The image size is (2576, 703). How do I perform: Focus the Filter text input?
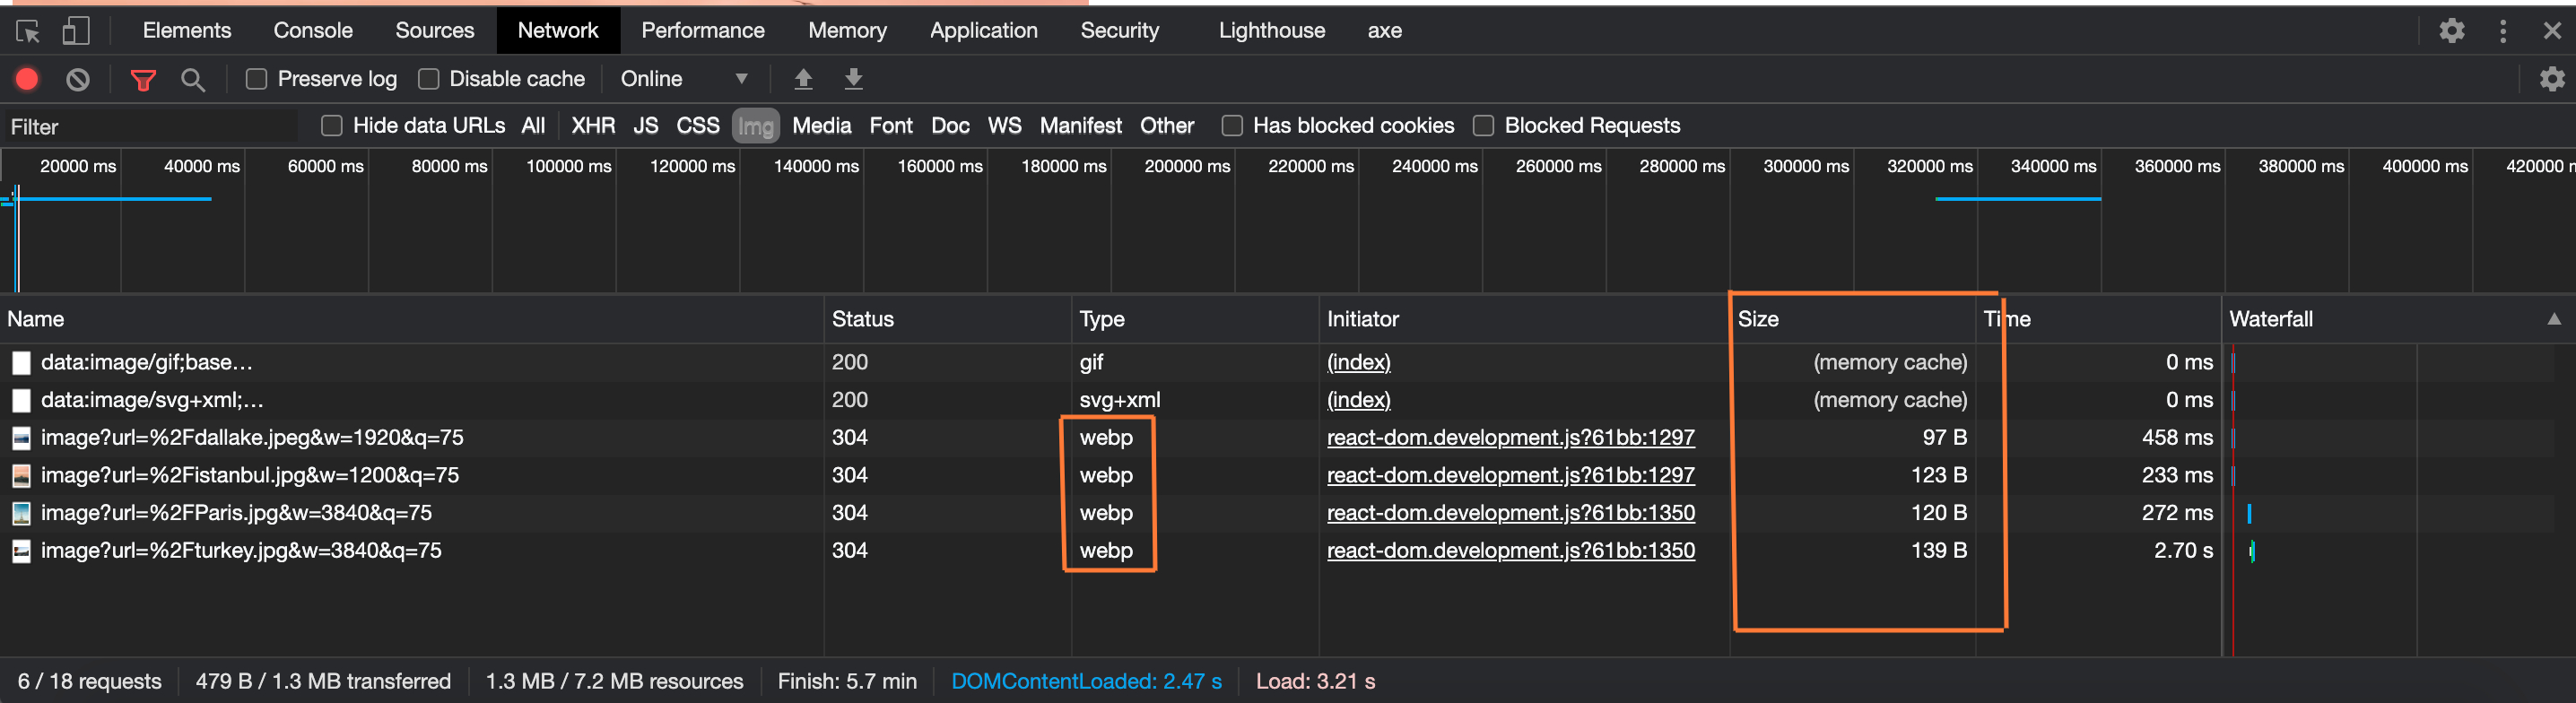pyautogui.click(x=150, y=127)
